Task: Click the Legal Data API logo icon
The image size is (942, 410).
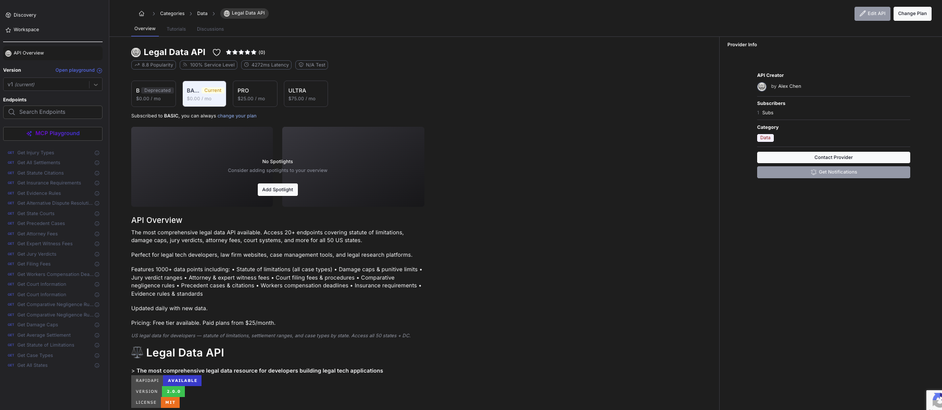Action: pos(136,52)
